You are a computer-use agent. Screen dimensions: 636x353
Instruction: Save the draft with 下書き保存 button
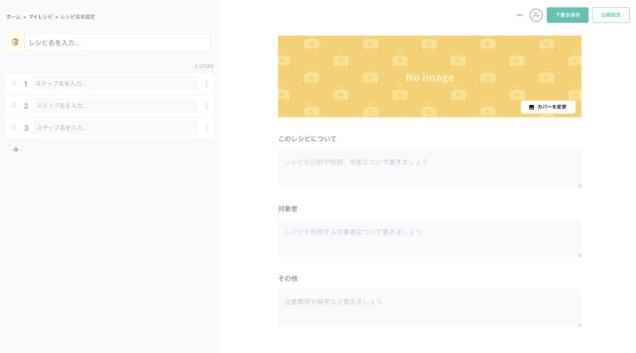tap(568, 15)
